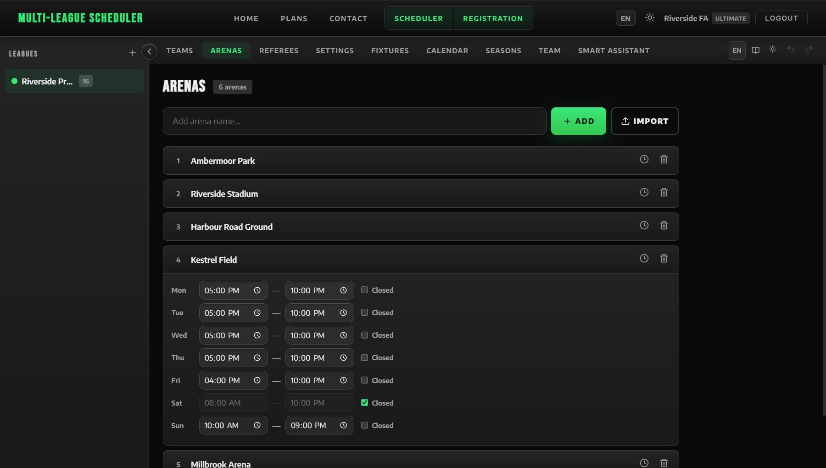
Task: Open the guide book icon in toolbar
Action: coord(756,50)
